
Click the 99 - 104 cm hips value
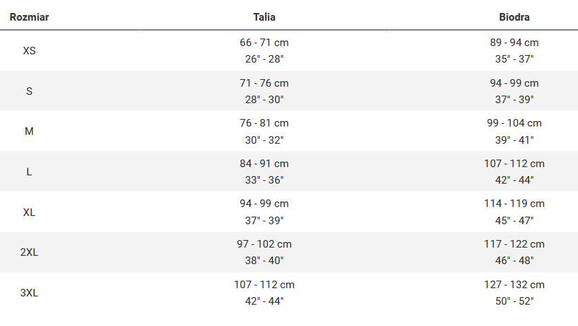click(x=514, y=123)
